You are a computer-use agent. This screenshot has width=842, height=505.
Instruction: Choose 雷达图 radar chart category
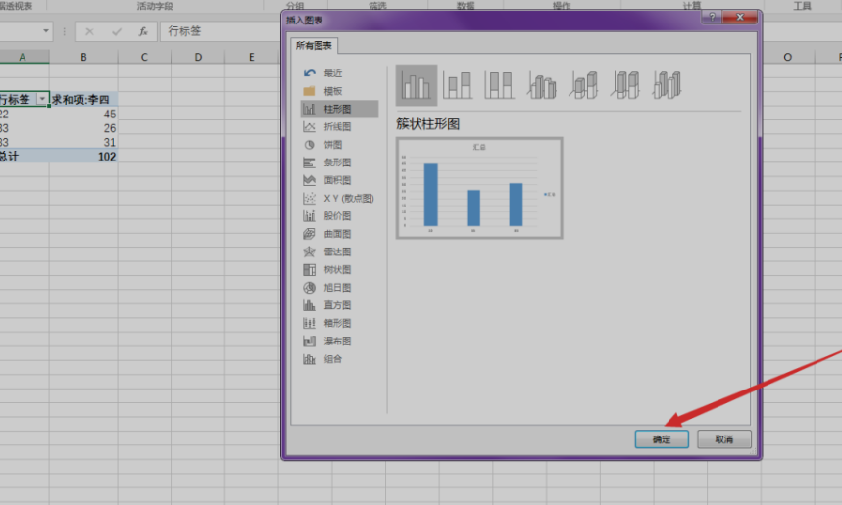[339, 252]
